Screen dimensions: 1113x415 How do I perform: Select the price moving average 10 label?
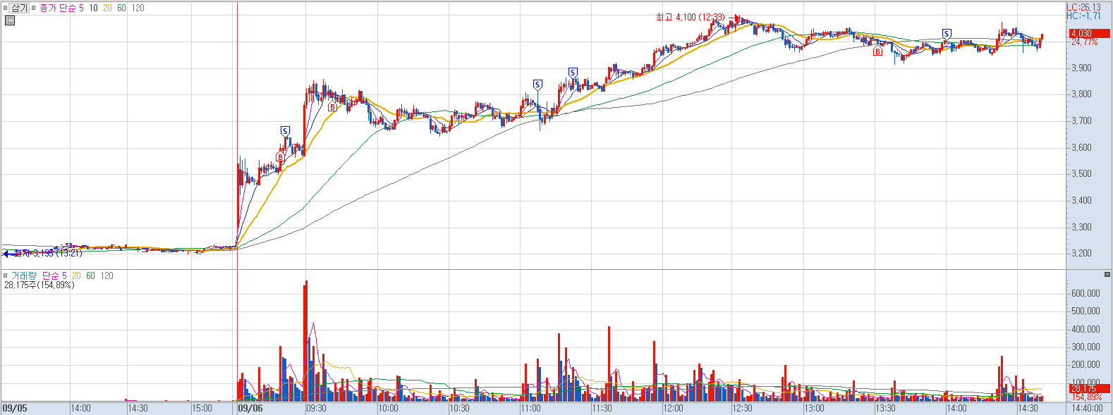pyautogui.click(x=93, y=8)
